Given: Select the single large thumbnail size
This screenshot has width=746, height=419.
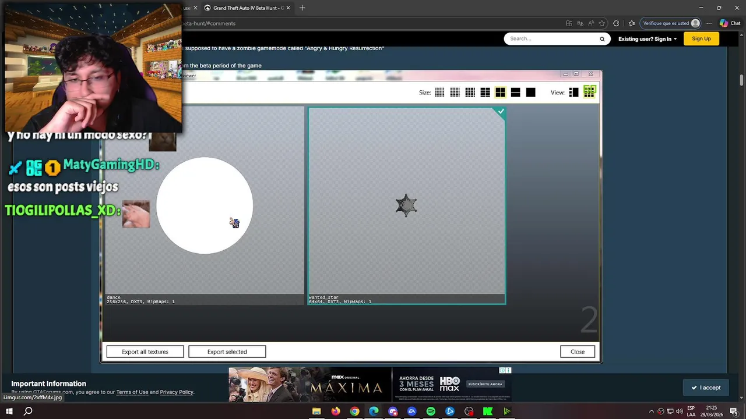Looking at the screenshot, I should click(x=530, y=93).
